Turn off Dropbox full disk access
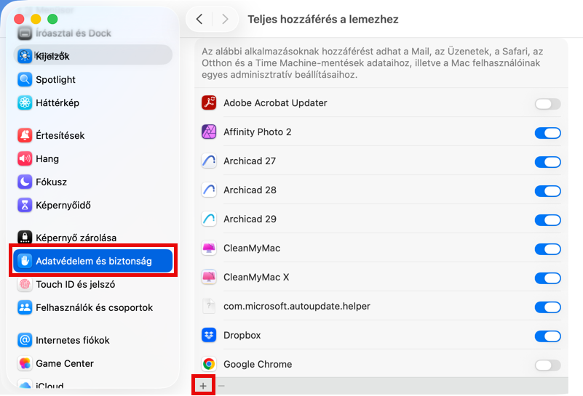The image size is (583, 396). (x=547, y=336)
